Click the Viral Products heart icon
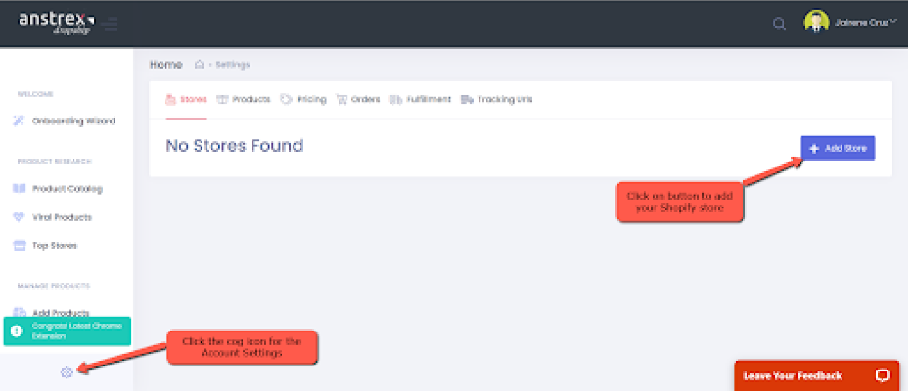Image resolution: width=908 pixels, height=391 pixels. click(x=19, y=217)
